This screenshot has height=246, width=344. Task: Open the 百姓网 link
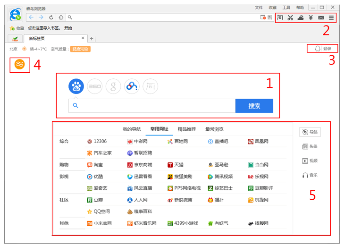click(178, 141)
